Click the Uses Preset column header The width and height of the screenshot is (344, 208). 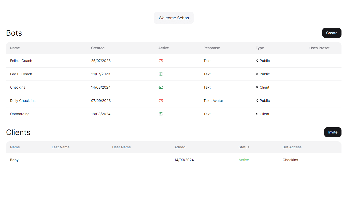(x=319, y=48)
